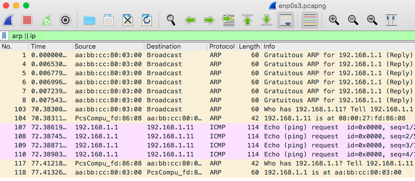The width and height of the screenshot is (415, 181).
Task: Sort by the Source column header
Action: pyautogui.click(x=108, y=47)
